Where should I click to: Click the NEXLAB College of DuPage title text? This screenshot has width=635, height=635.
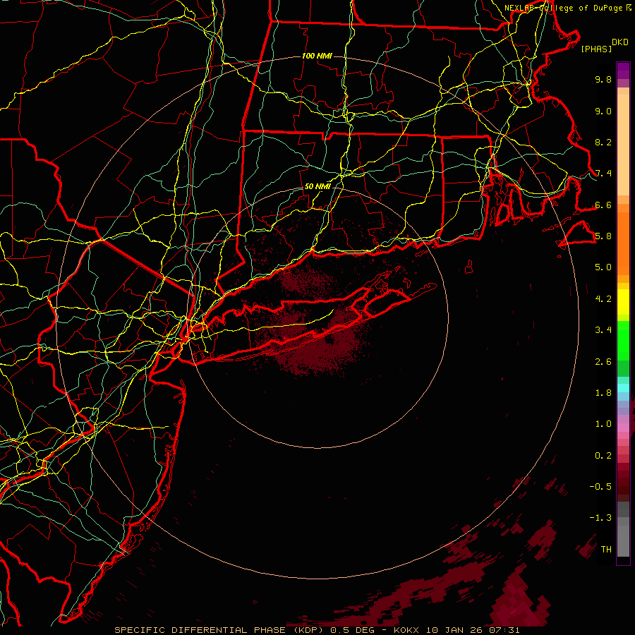(x=564, y=8)
